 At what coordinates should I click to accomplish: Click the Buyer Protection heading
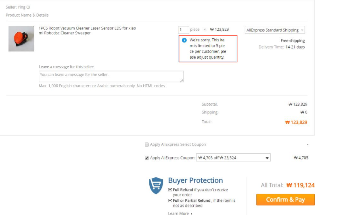point(195,180)
